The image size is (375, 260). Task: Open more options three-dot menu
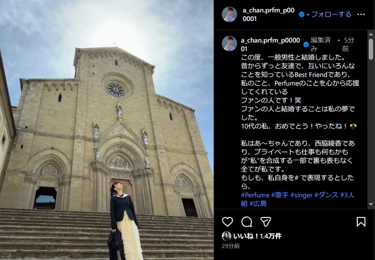(x=361, y=14)
